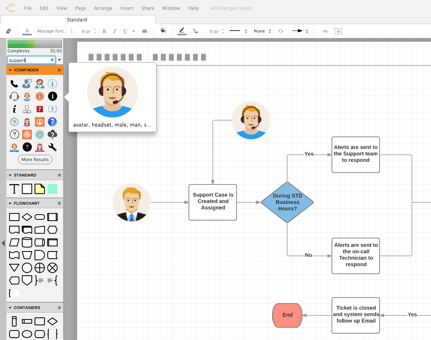Open the Manage fonts dropdown
Viewport: 431px width, 340px height.
tap(55, 31)
